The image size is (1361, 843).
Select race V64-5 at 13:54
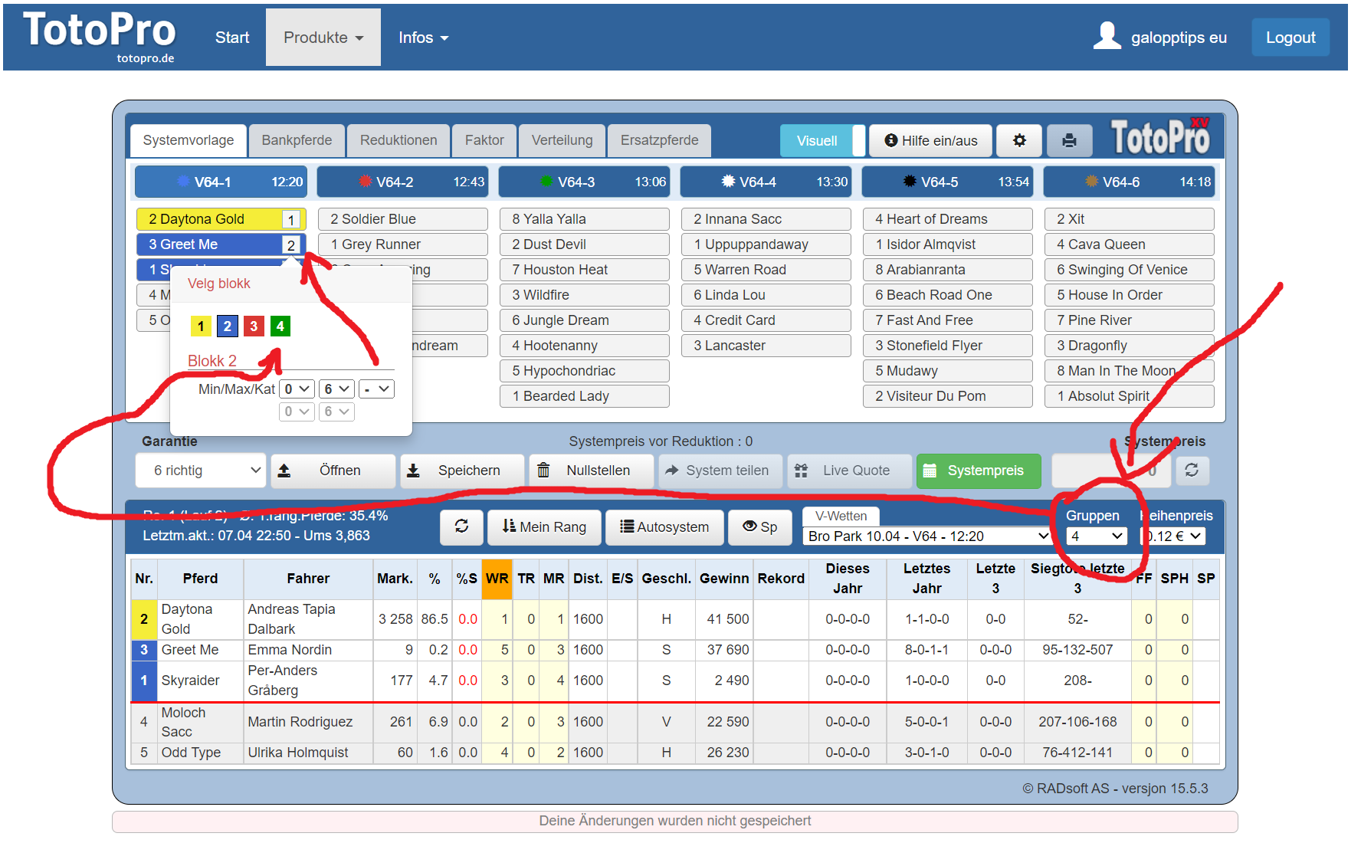tap(948, 182)
